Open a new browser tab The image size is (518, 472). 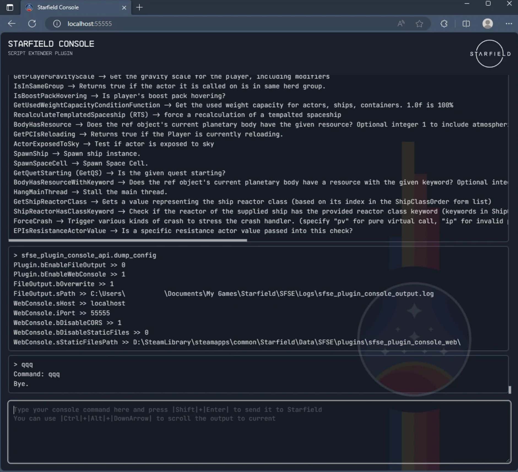(140, 7)
